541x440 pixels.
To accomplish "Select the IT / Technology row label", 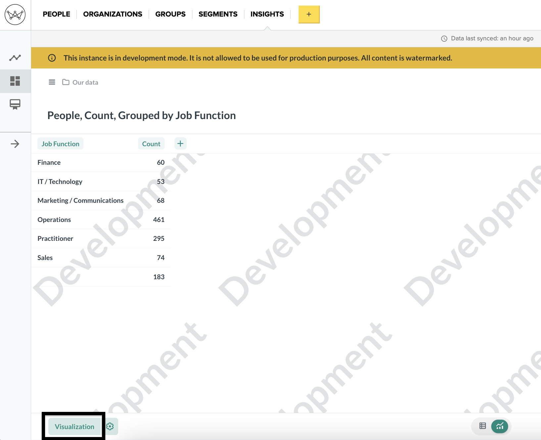I will (60, 182).
